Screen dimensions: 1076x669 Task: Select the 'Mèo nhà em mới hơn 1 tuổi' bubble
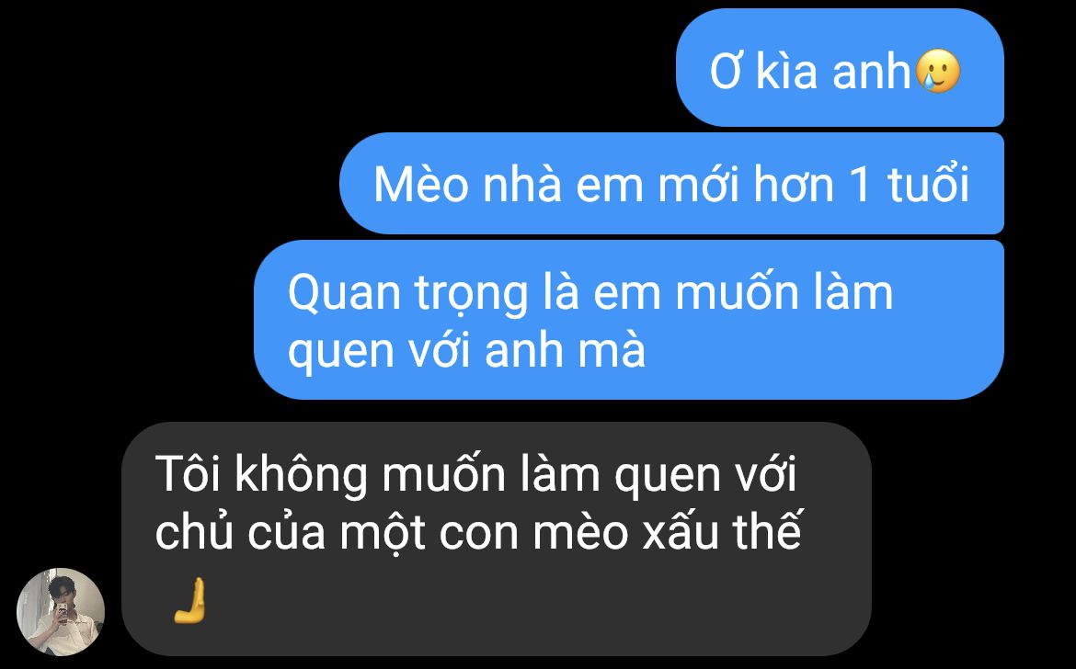(x=672, y=184)
